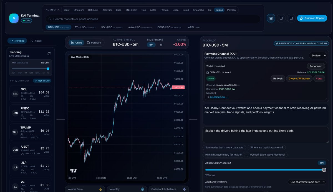333x192 pixels.
Task: Click the OPEN channel status badge
Action: click(211, 79)
